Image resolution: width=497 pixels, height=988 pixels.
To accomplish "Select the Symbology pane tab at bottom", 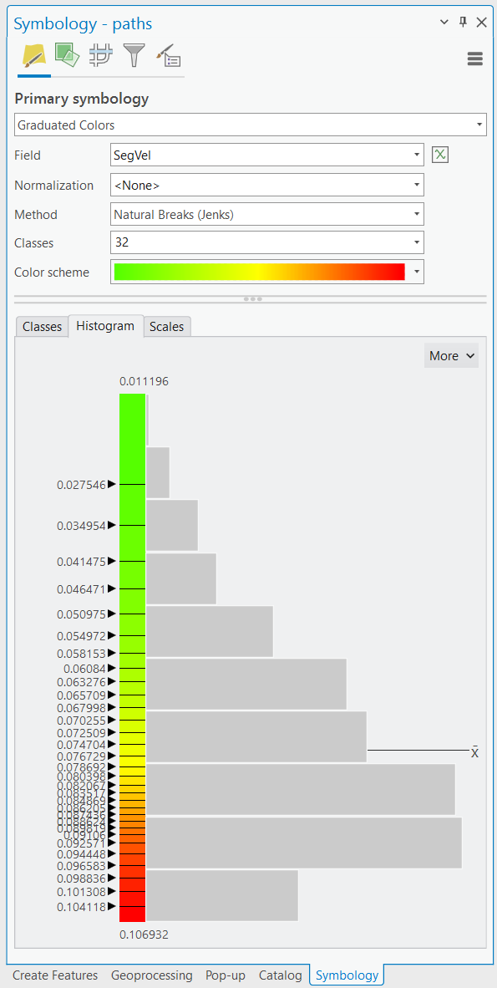I will (347, 975).
